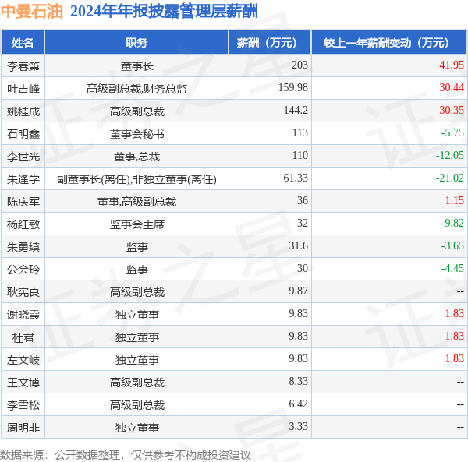
Task: Click the name 左文岐
Action: point(23,360)
